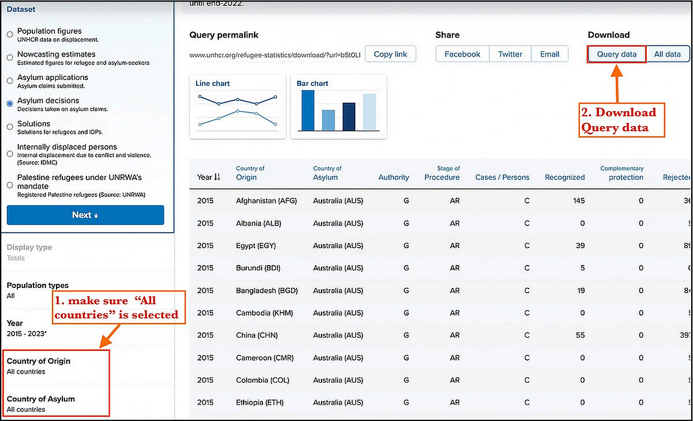The height and width of the screenshot is (421, 693).
Task: Choose the Solutions dataset radio button
Action: (x=10, y=127)
